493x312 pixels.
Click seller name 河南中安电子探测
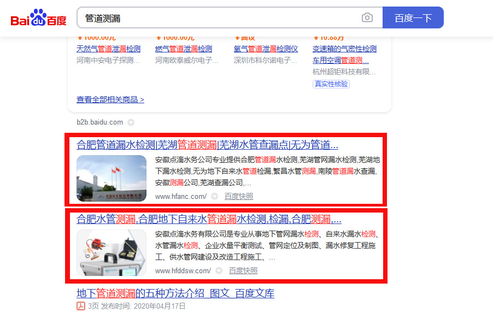tap(108, 60)
